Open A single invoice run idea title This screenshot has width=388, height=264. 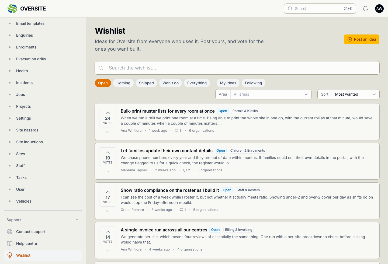point(164,230)
